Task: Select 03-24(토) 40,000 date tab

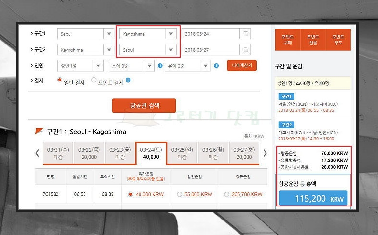Action: 151,153
